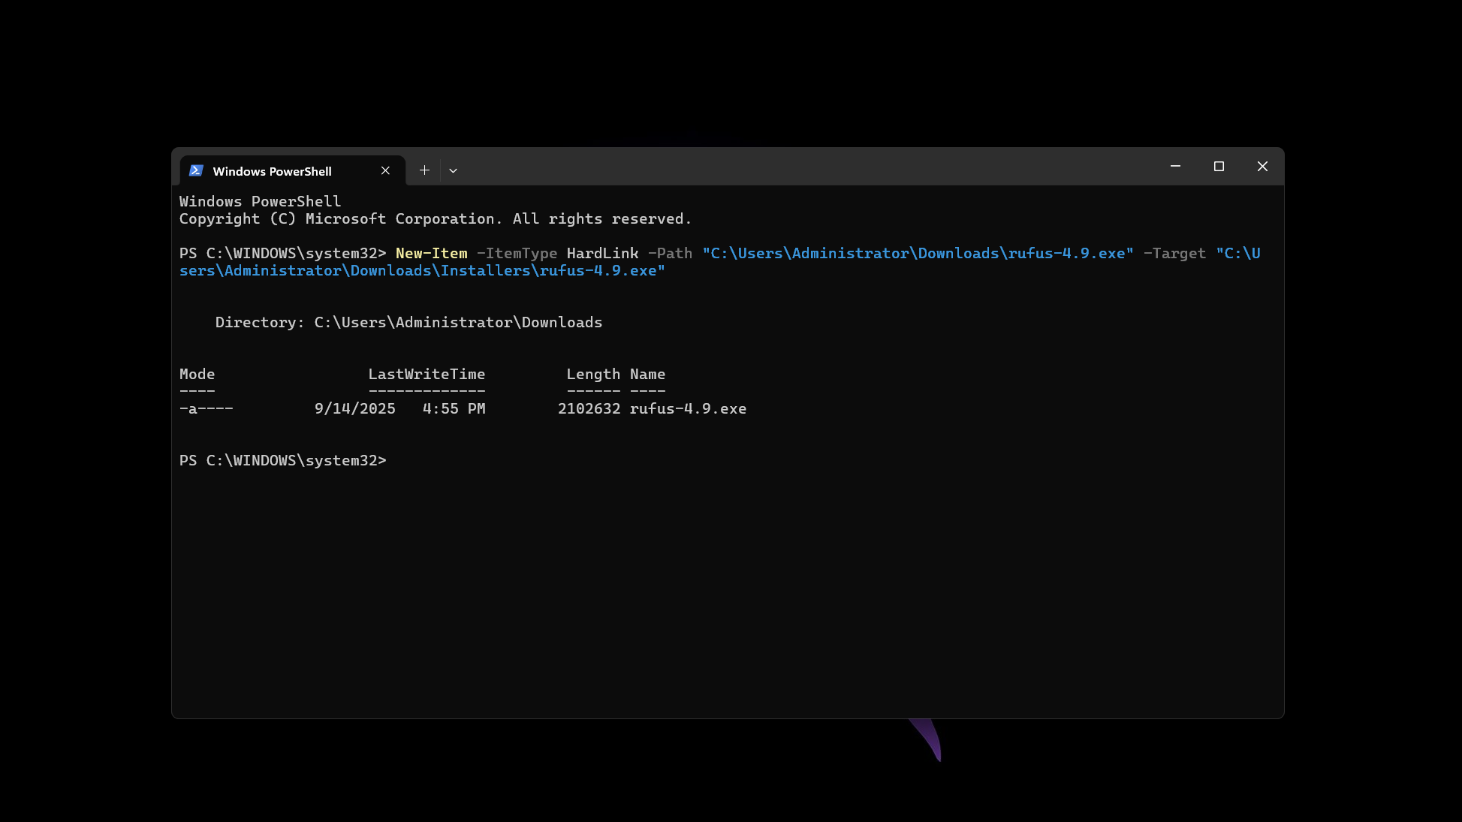Click the -a---- mode value
Viewport: 1462px width, 822px height.
coord(206,409)
